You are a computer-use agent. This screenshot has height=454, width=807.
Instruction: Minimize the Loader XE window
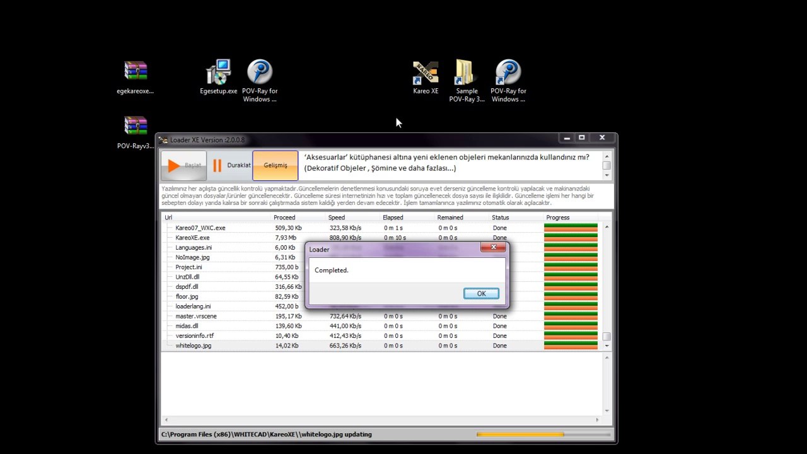(x=567, y=138)
